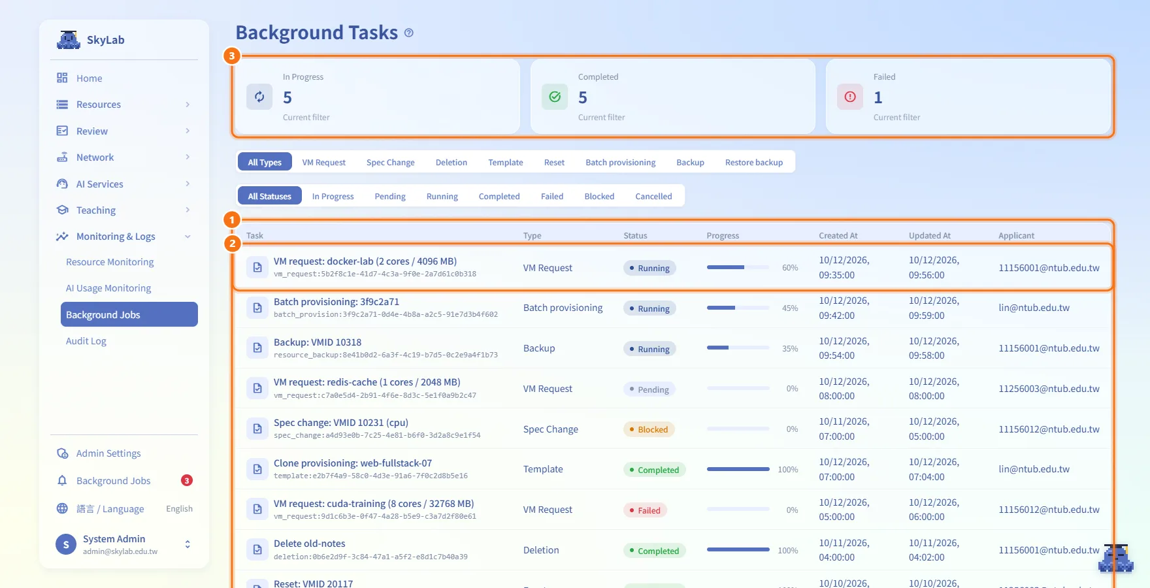Click the Language globe icon
Image resolution: width=1150 pixels, height=588 pixels.
coord(62,508)
